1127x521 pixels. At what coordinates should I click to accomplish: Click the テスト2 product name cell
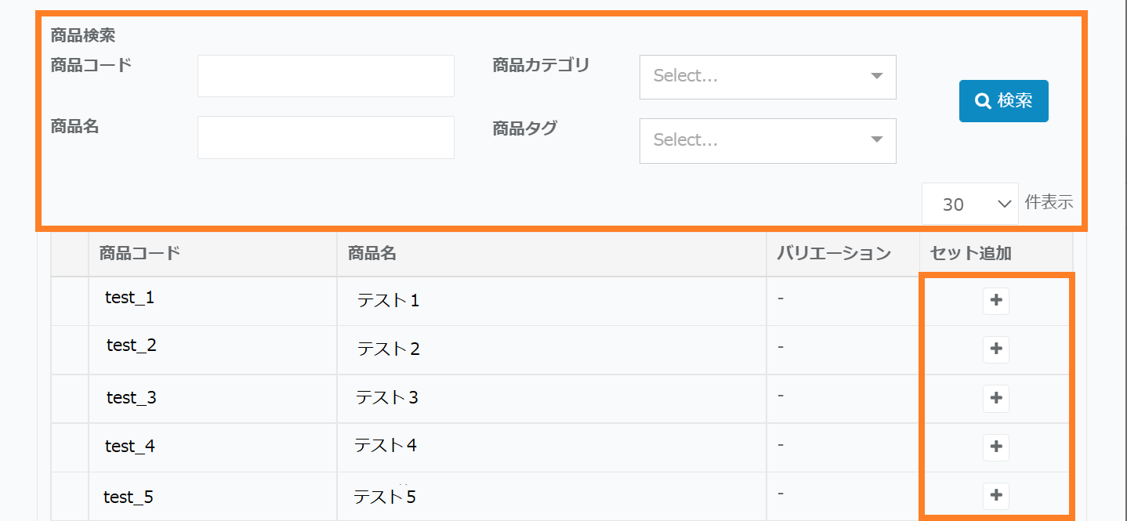[389, 349]
